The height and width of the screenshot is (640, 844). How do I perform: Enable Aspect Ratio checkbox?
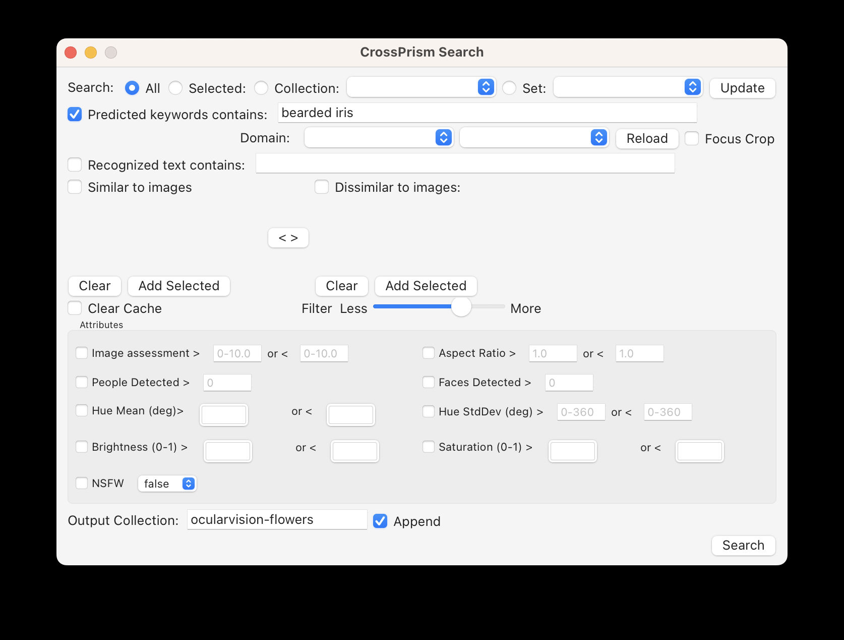point(429,353)
